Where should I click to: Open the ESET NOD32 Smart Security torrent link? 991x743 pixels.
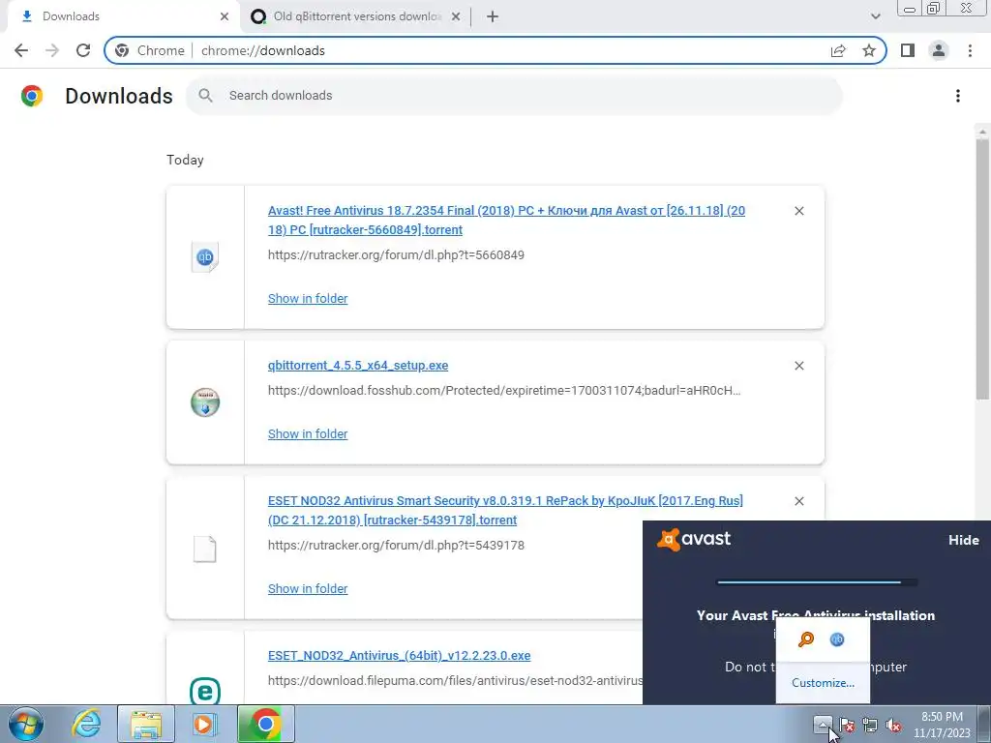pyautogui.click(x=505, y=510)
